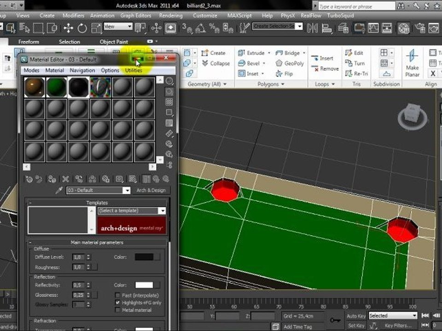
Task: Collapse the Main material parameters rollout
Action: coord(97,242)
